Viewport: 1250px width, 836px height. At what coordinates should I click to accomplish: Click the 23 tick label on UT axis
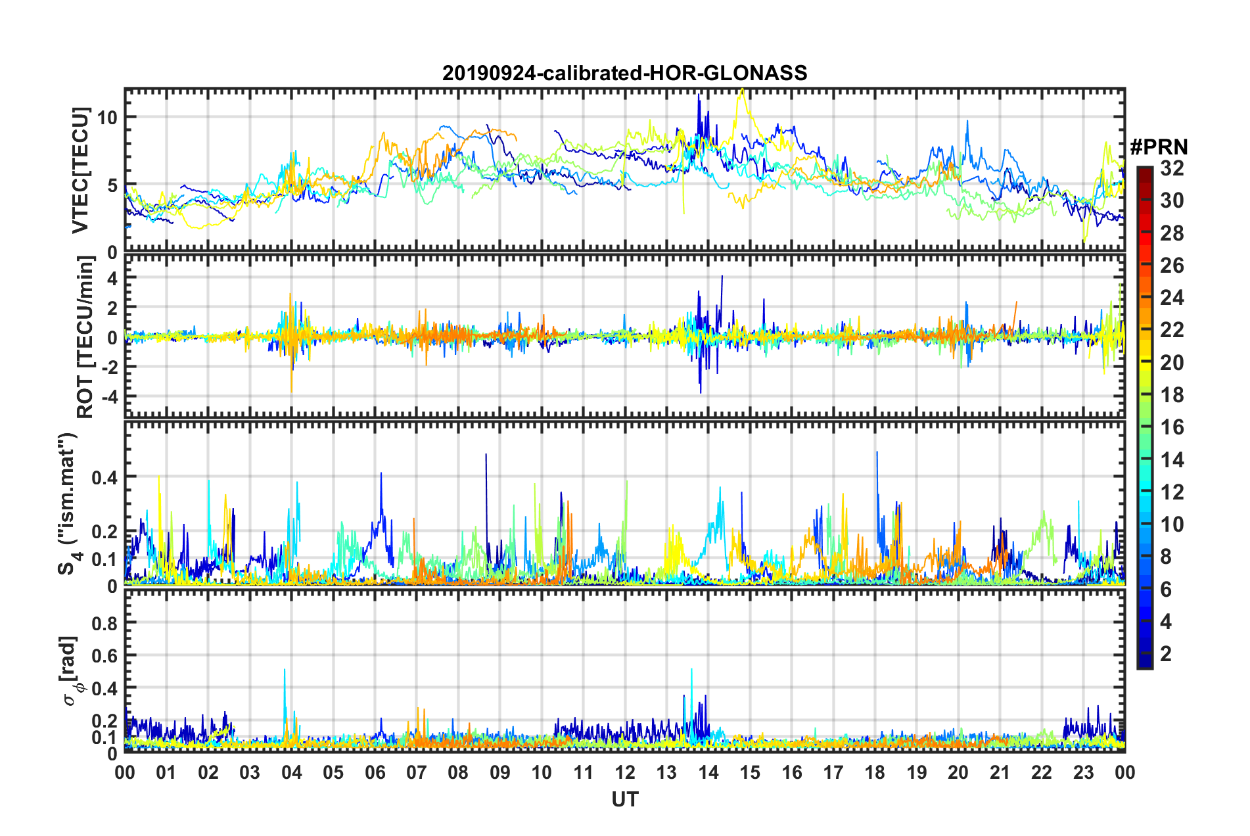[x=1084, y=772]
